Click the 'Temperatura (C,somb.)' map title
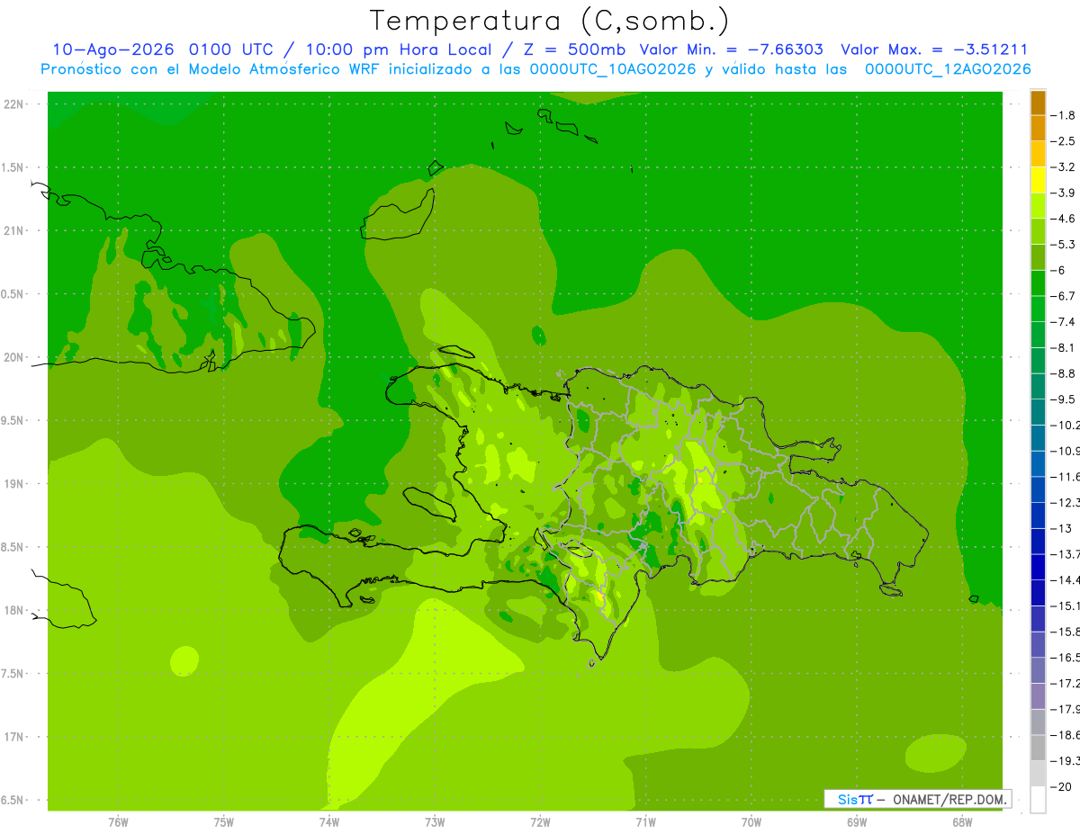This screenshot has height=834, width=1080. (x=550, y=21)
